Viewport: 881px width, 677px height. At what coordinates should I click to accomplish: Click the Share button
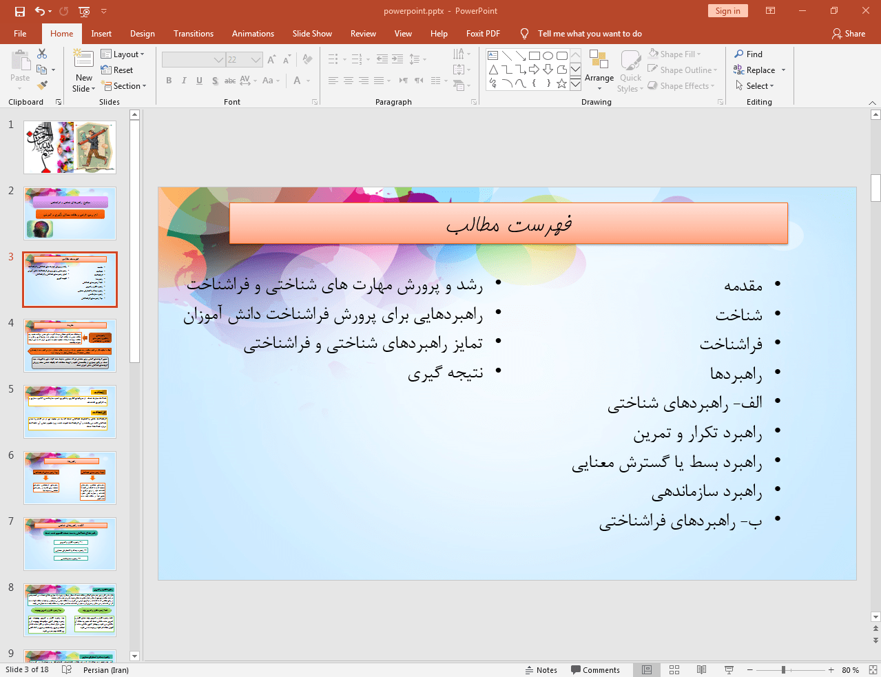point(849,33)
